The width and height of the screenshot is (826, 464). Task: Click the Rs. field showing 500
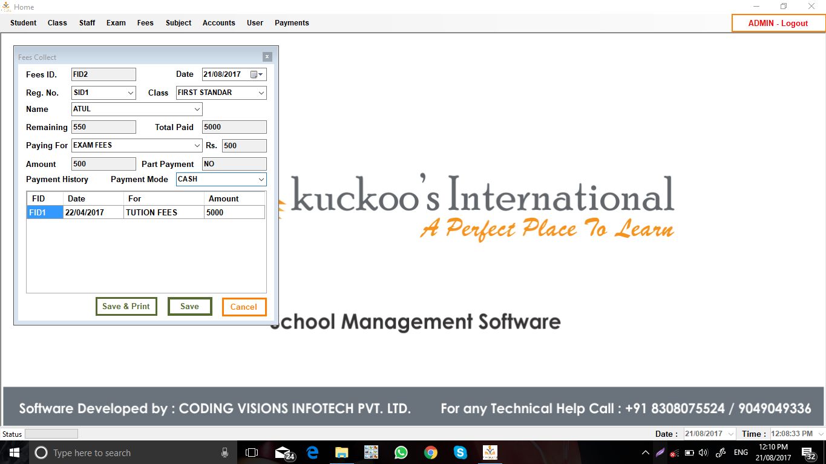(244, 145)
